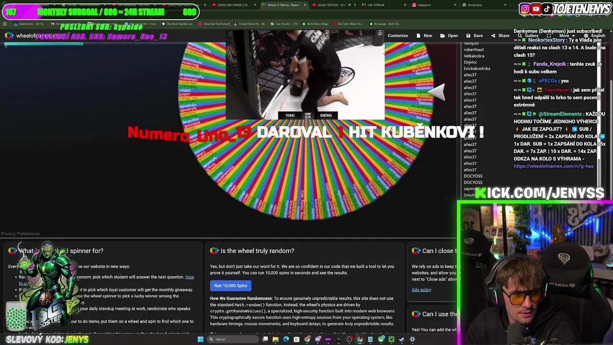Click the fullscreen icon in toolbar
The height and width of the screenshot is (345, 613).
[x=549, y=35]
